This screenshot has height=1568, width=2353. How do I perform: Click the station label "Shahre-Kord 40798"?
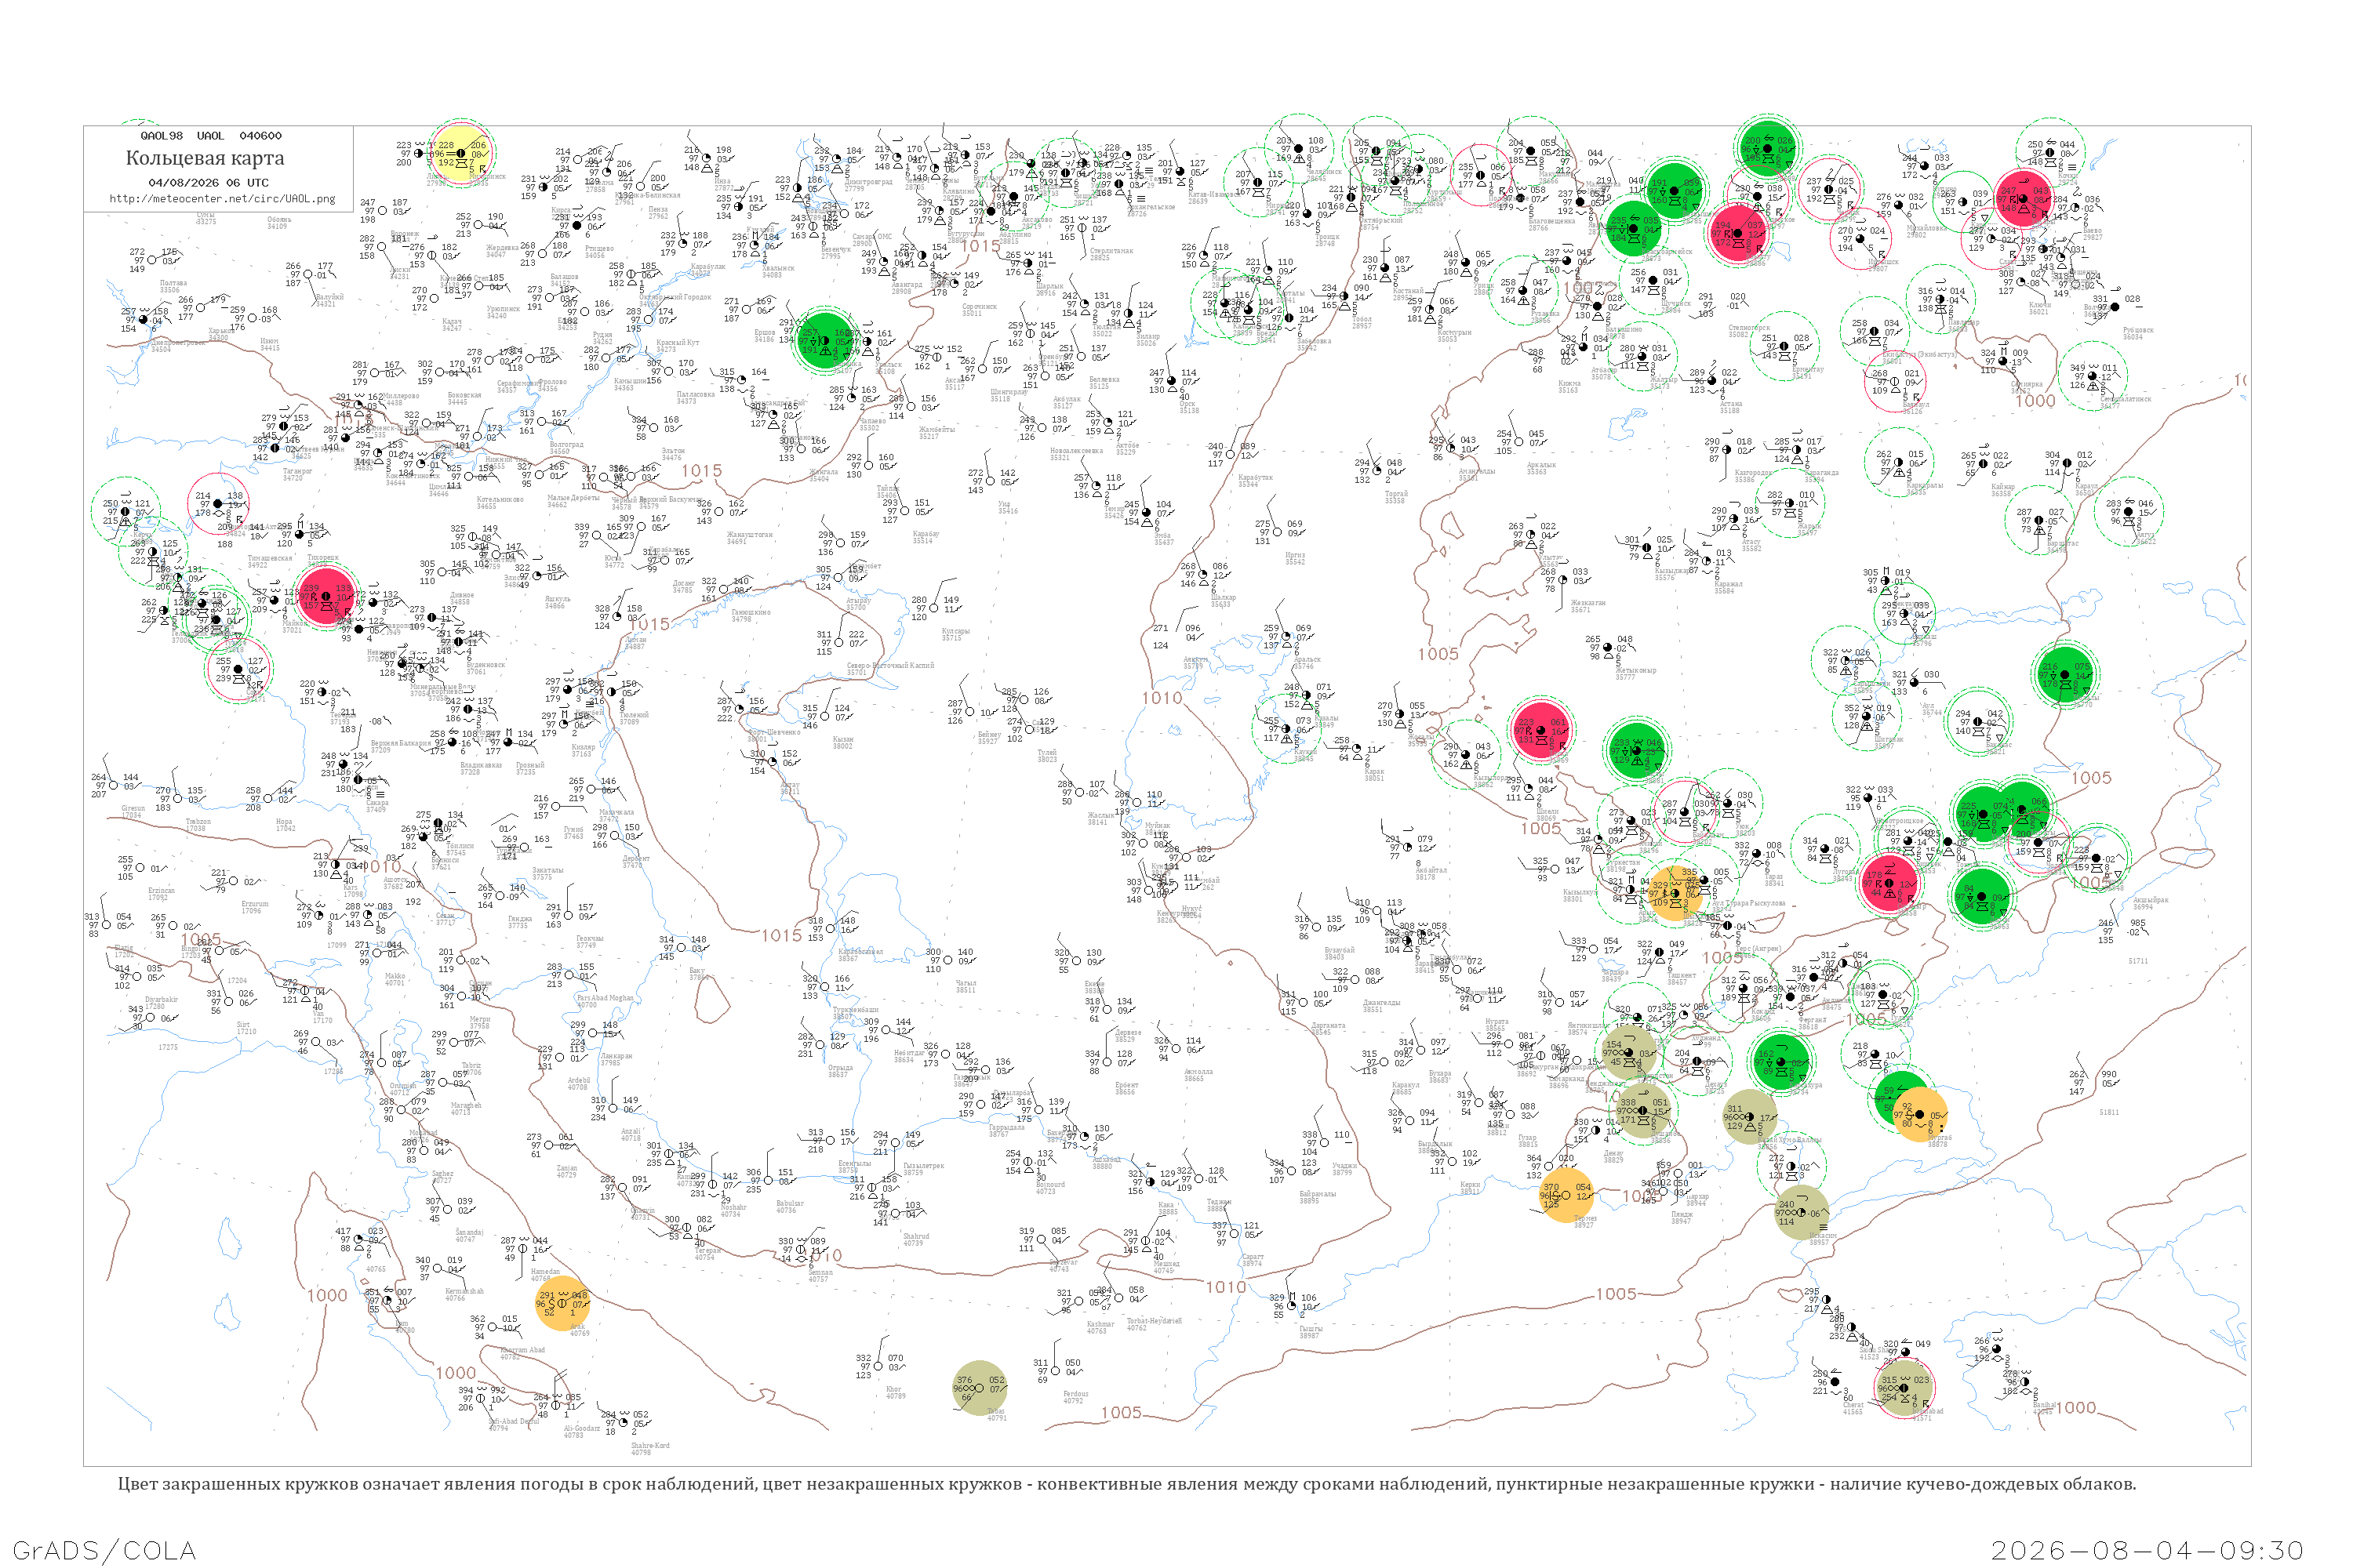pos(650,1448)
